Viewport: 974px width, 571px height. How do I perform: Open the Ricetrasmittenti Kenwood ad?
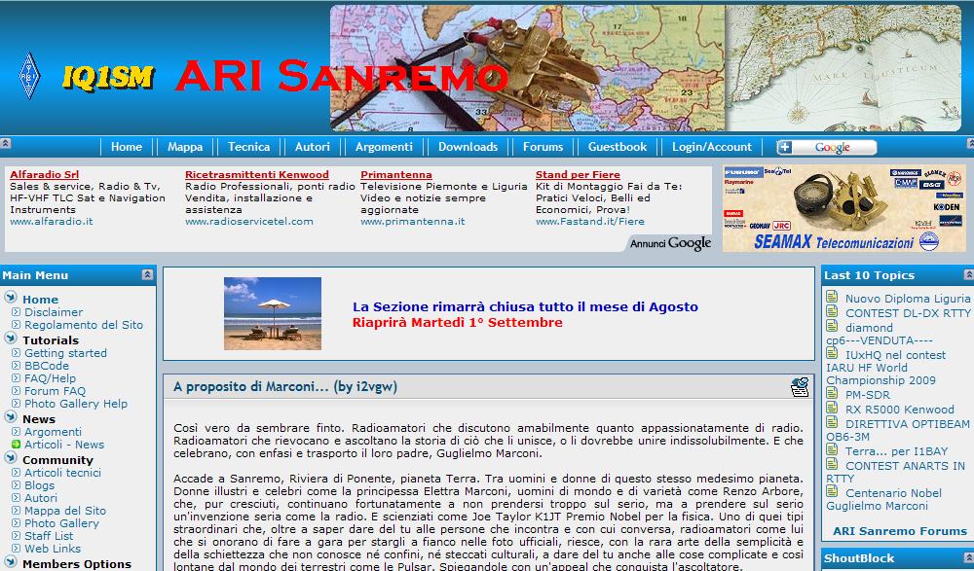257,175
